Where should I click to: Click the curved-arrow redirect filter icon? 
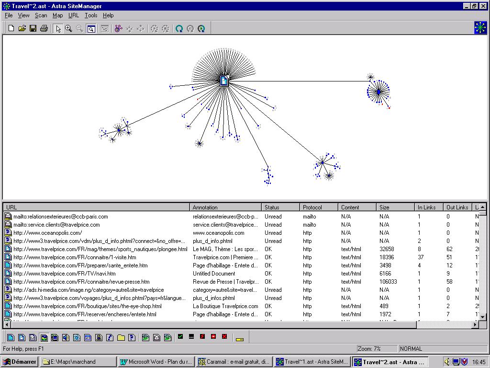[x=110, y=337]
